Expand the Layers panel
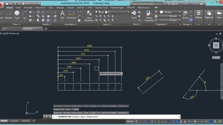The height and width of the screenshot is (125, 223). click(x=107, y=24)
